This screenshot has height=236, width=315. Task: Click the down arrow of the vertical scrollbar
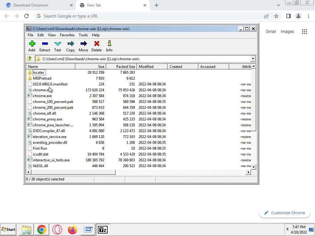[x=253, y=167]
